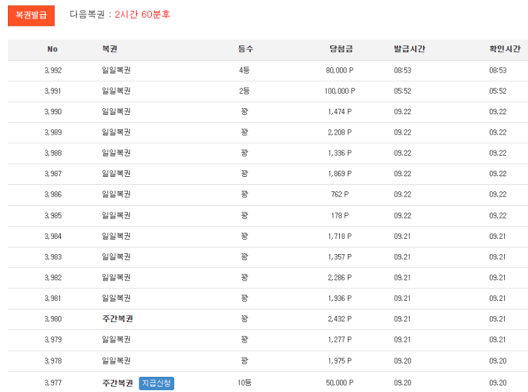The image size is (528, 392).
Task: Click the 1,869 P prize amount
Action: click(340, 174)
